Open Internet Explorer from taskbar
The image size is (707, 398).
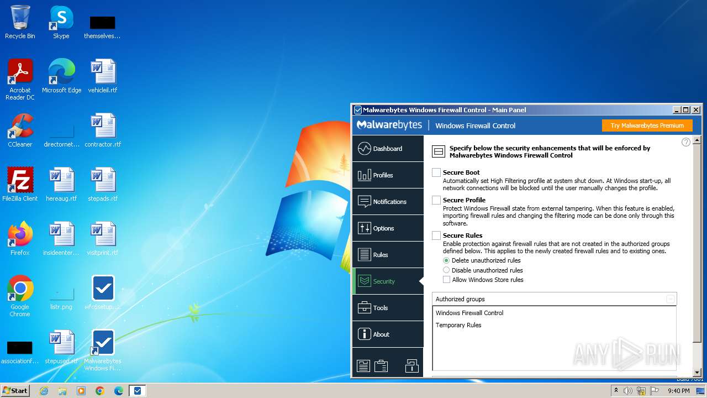click(44, 391)
